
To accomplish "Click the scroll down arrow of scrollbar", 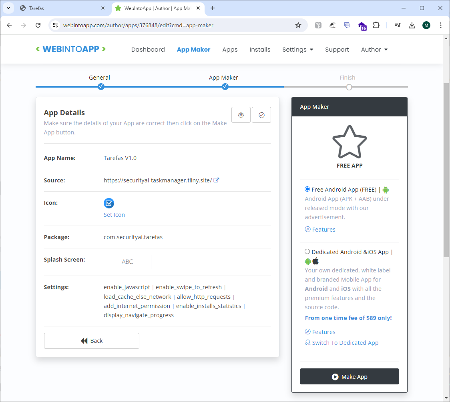I will pyautogui.click(x=446, y=398).
